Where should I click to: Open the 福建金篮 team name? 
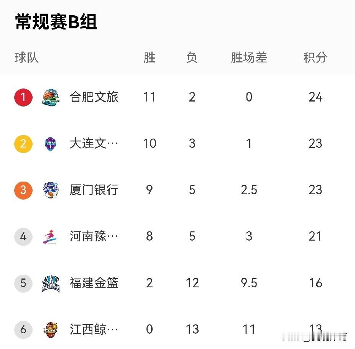[94, 283]
